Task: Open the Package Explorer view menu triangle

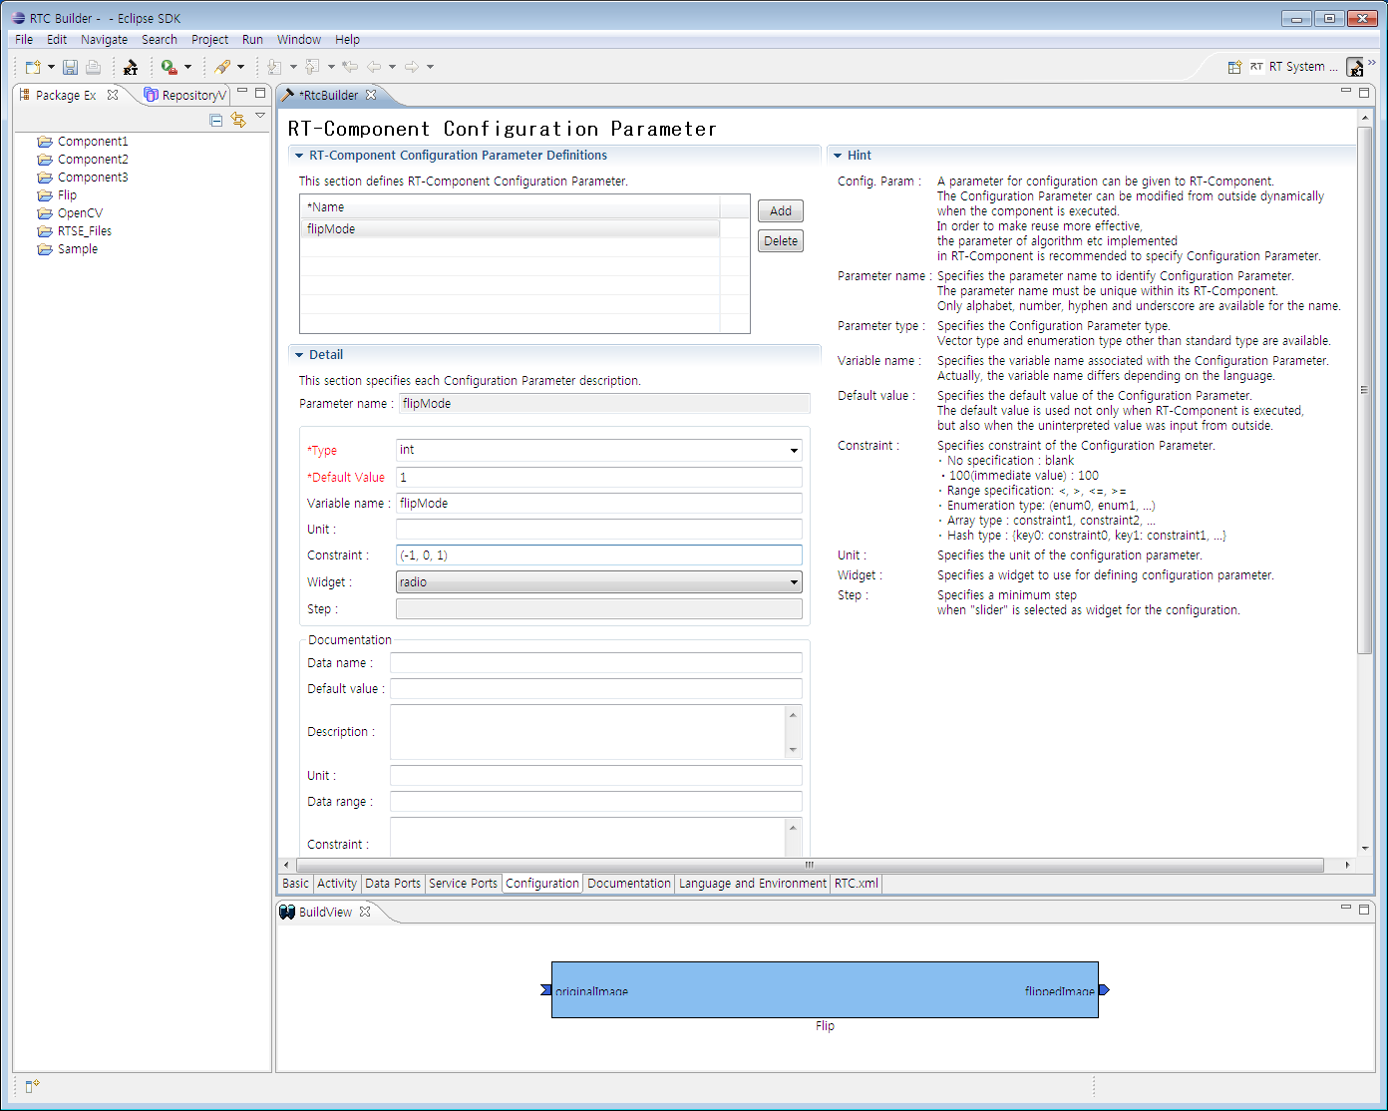Action: click(x=260, y=117)
